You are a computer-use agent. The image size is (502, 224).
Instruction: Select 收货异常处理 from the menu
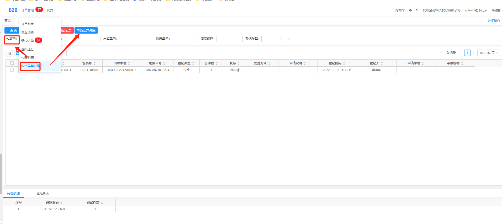[x=30, y=66]
